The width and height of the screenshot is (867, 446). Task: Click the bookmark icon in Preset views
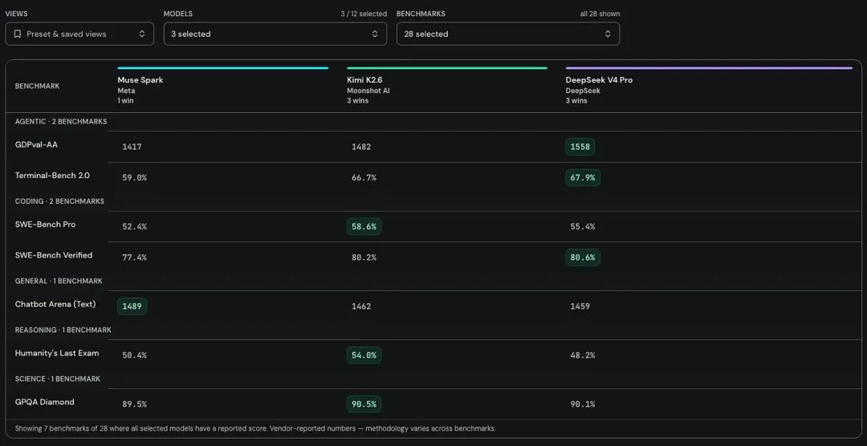click(x=17, y=34)
